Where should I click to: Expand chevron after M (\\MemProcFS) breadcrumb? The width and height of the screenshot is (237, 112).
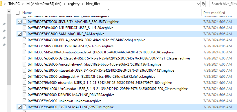pos(65,4)
